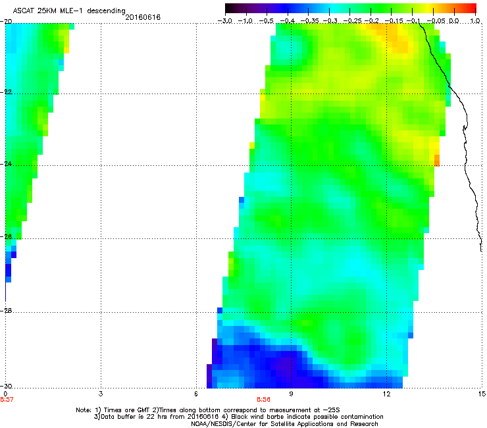Click the 0.0 color scale label

(x=454, y=21)
